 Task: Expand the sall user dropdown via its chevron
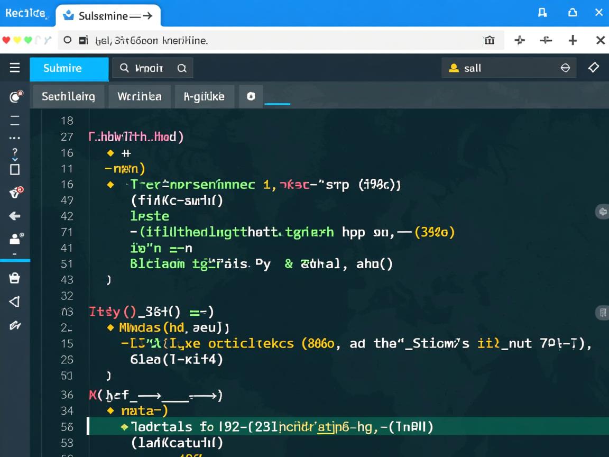point(565,68)
